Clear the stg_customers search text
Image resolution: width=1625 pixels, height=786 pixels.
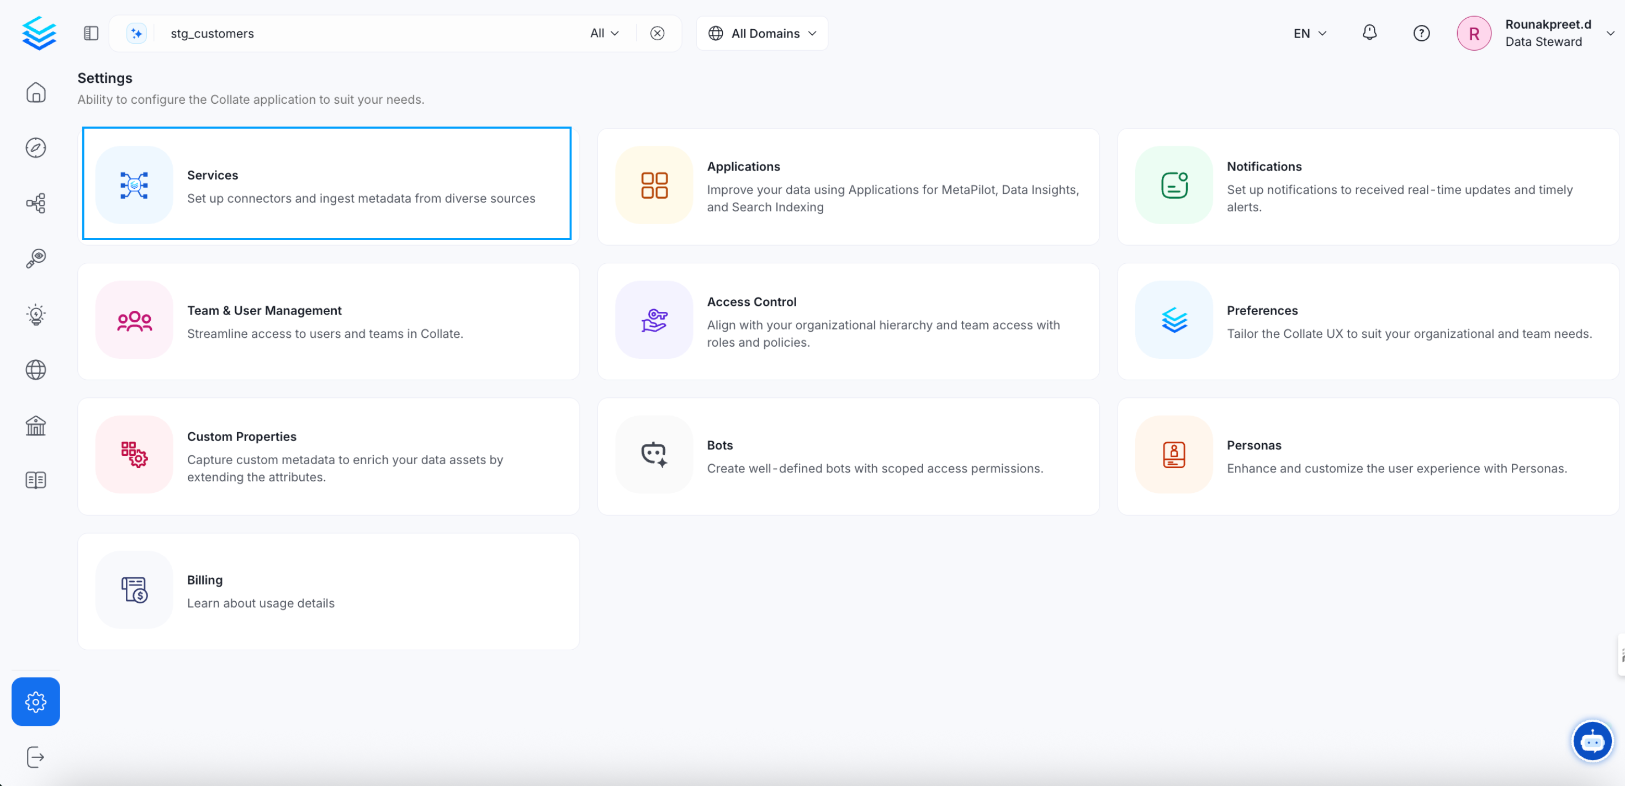click(657, 33)
